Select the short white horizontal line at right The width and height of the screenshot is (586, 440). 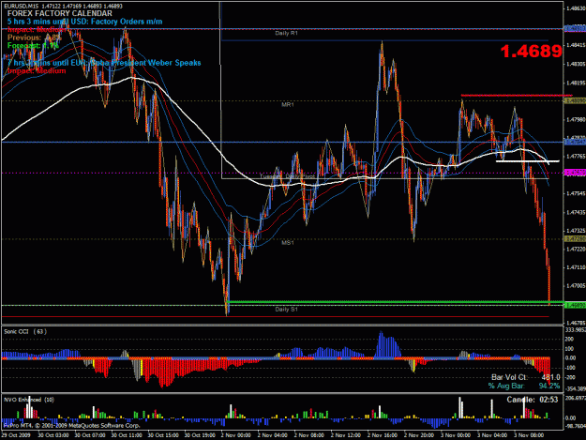[528, 161]
